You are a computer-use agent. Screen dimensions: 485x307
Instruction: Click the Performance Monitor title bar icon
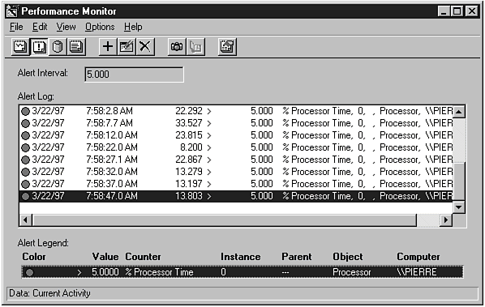click(12, 11)
